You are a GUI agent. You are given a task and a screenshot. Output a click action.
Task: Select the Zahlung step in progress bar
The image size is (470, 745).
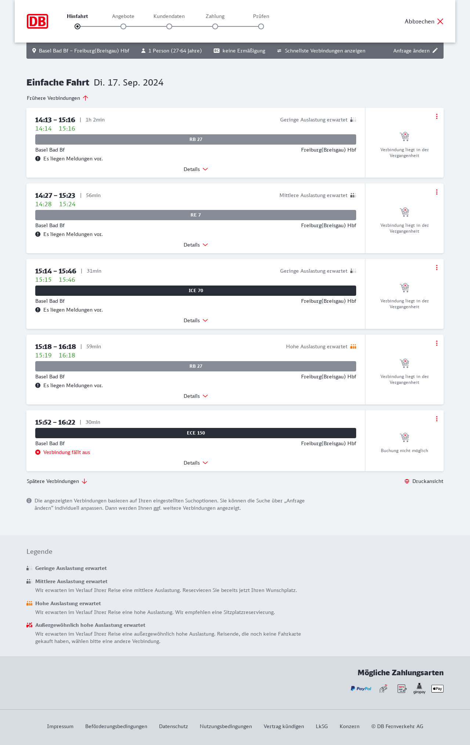click(x=215, y=26)
